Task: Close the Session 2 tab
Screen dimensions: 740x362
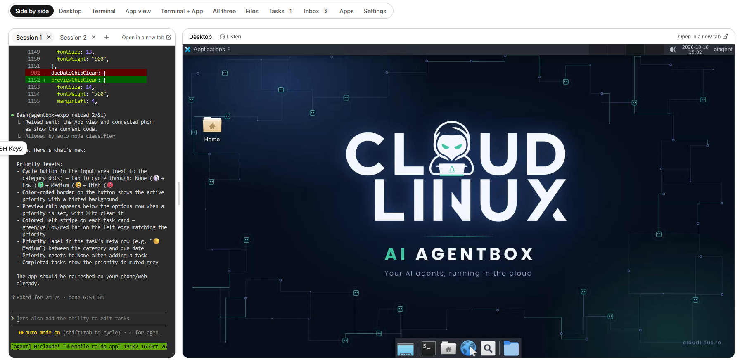Action: (x=94, y=37)
